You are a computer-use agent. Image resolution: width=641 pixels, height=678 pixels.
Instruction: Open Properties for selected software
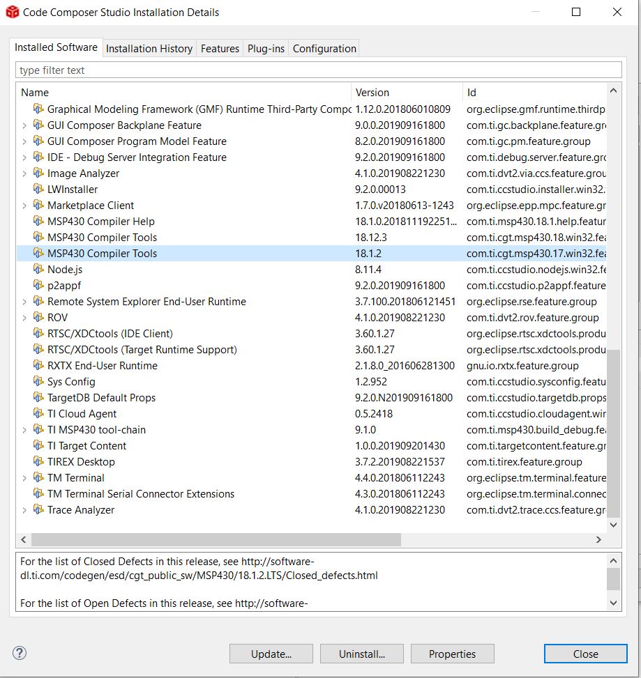[452, 654]
